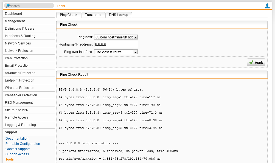Select the Ping Check tab
This screenshot has height=163, width=275.
(69, 15)
